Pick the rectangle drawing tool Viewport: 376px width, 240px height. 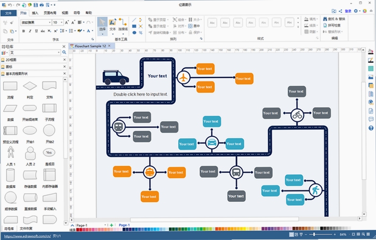coord(134,26)
